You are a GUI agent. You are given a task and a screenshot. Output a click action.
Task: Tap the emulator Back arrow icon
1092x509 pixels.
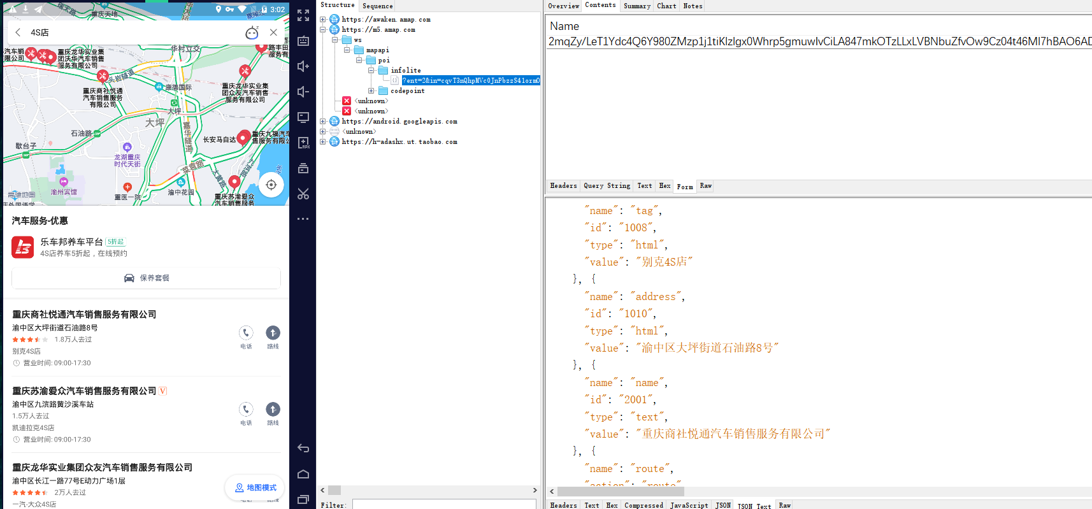pyautogui.click(x=303, y=448)
